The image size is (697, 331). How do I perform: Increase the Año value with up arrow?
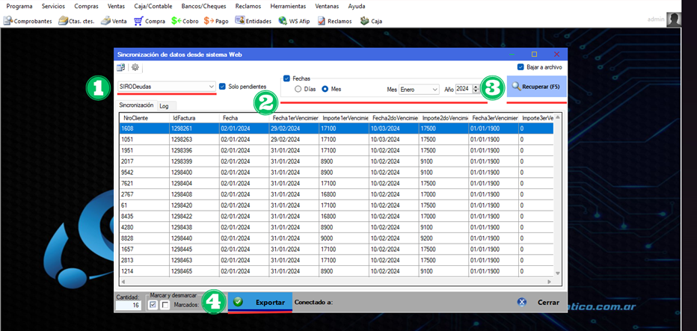[476, 87]
